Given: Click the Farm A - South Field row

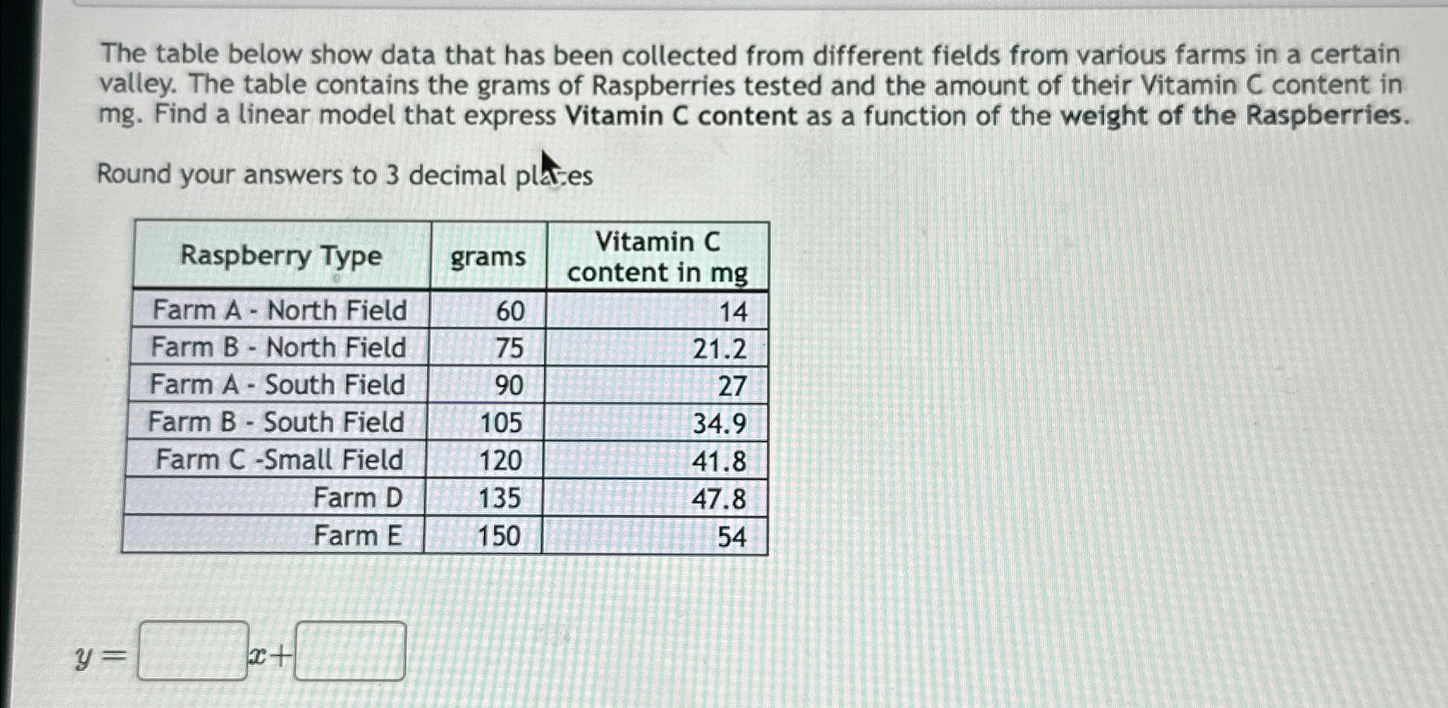Looking at the screenshot, I should (x=277, y=385).
